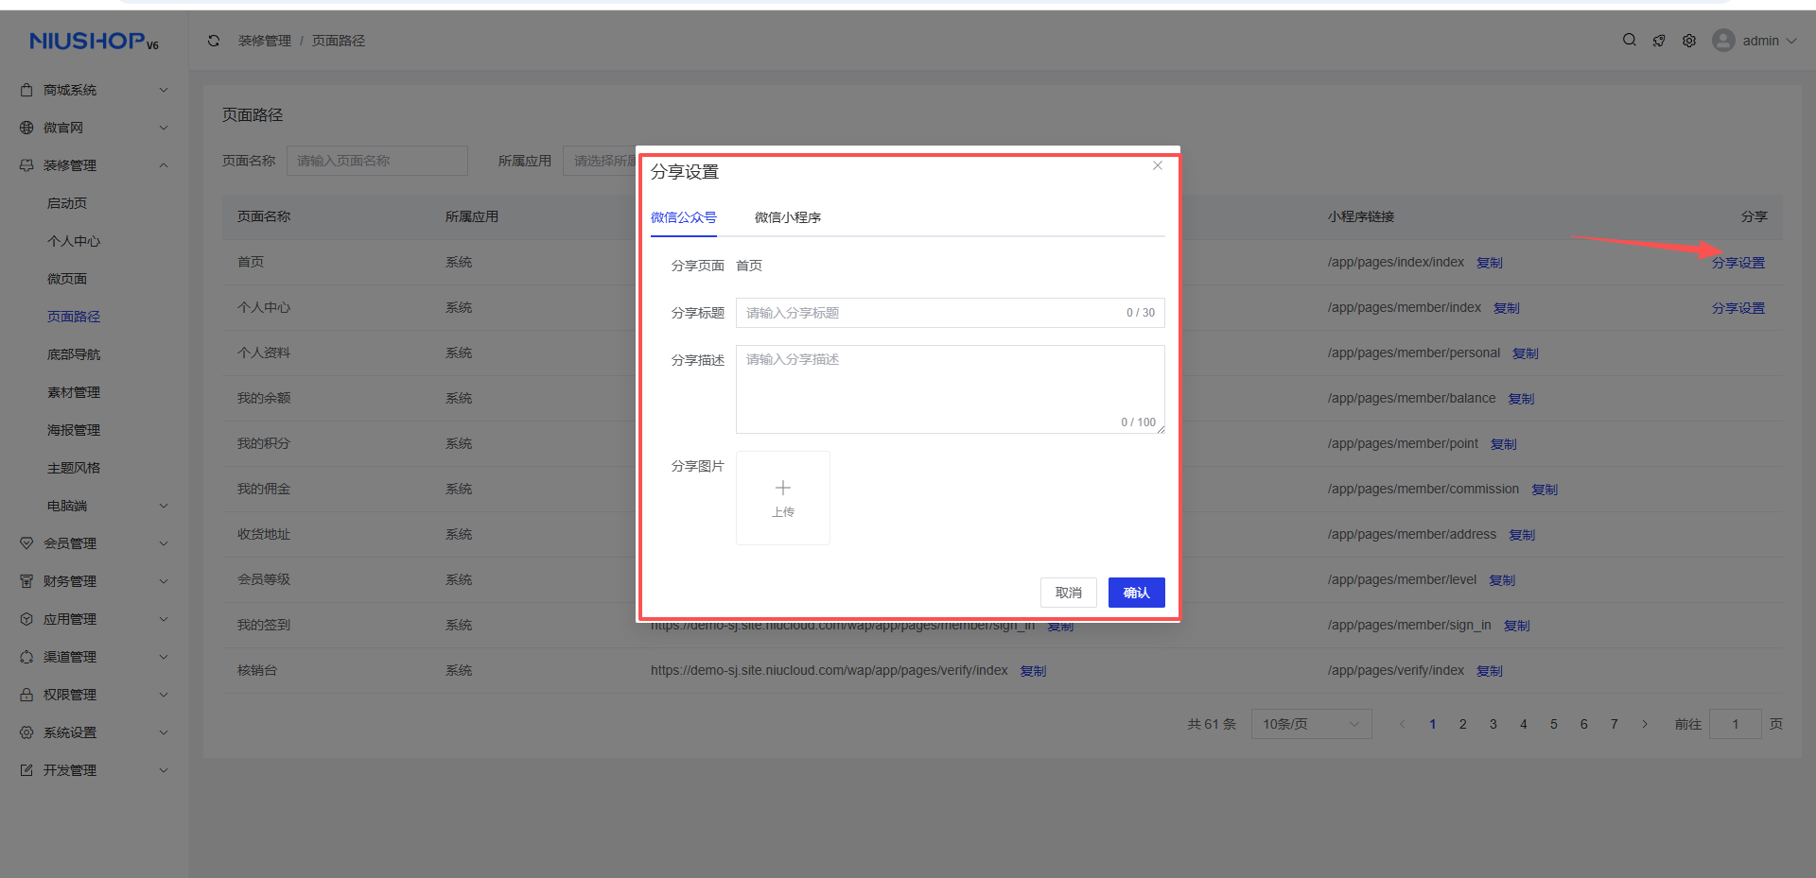Go to page 3 in pagination
Image resolution: width=1816 pixels, height=878 pixels.
[1493, 724]
